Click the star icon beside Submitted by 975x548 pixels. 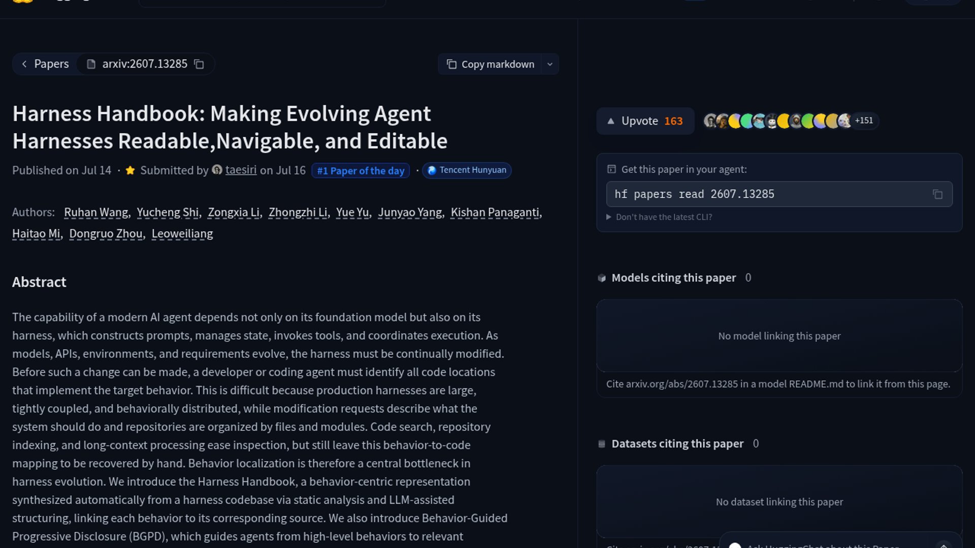pos(130,170)
